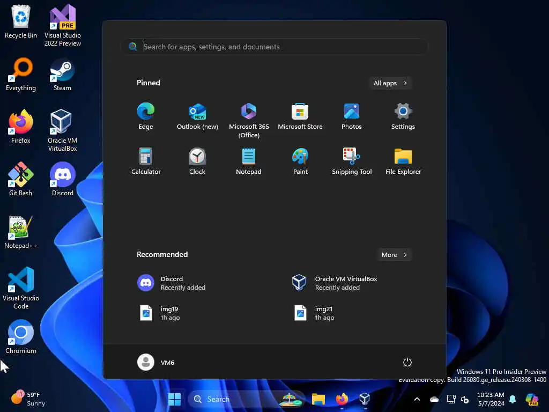Launch Photos from Start menu
The width and height of the screenshot is (549, 412).
point(352,116)
